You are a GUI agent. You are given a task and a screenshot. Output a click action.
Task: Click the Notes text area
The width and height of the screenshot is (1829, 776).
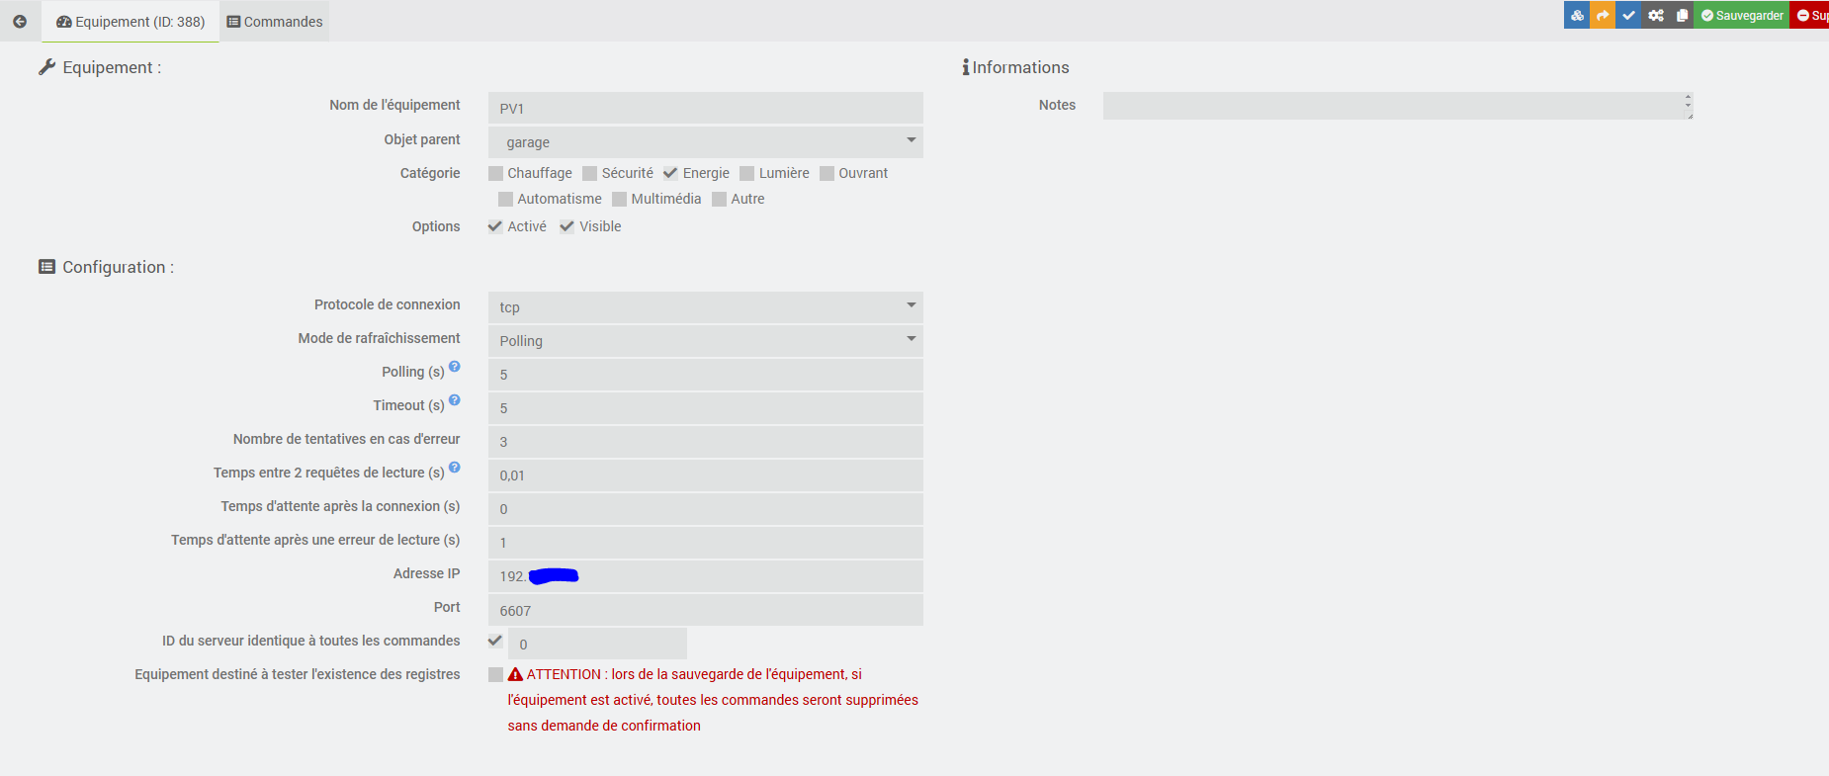coord(1398,106)
